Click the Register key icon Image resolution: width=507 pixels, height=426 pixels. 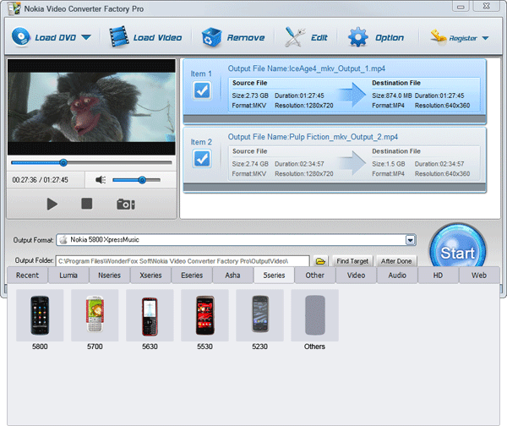439,37
